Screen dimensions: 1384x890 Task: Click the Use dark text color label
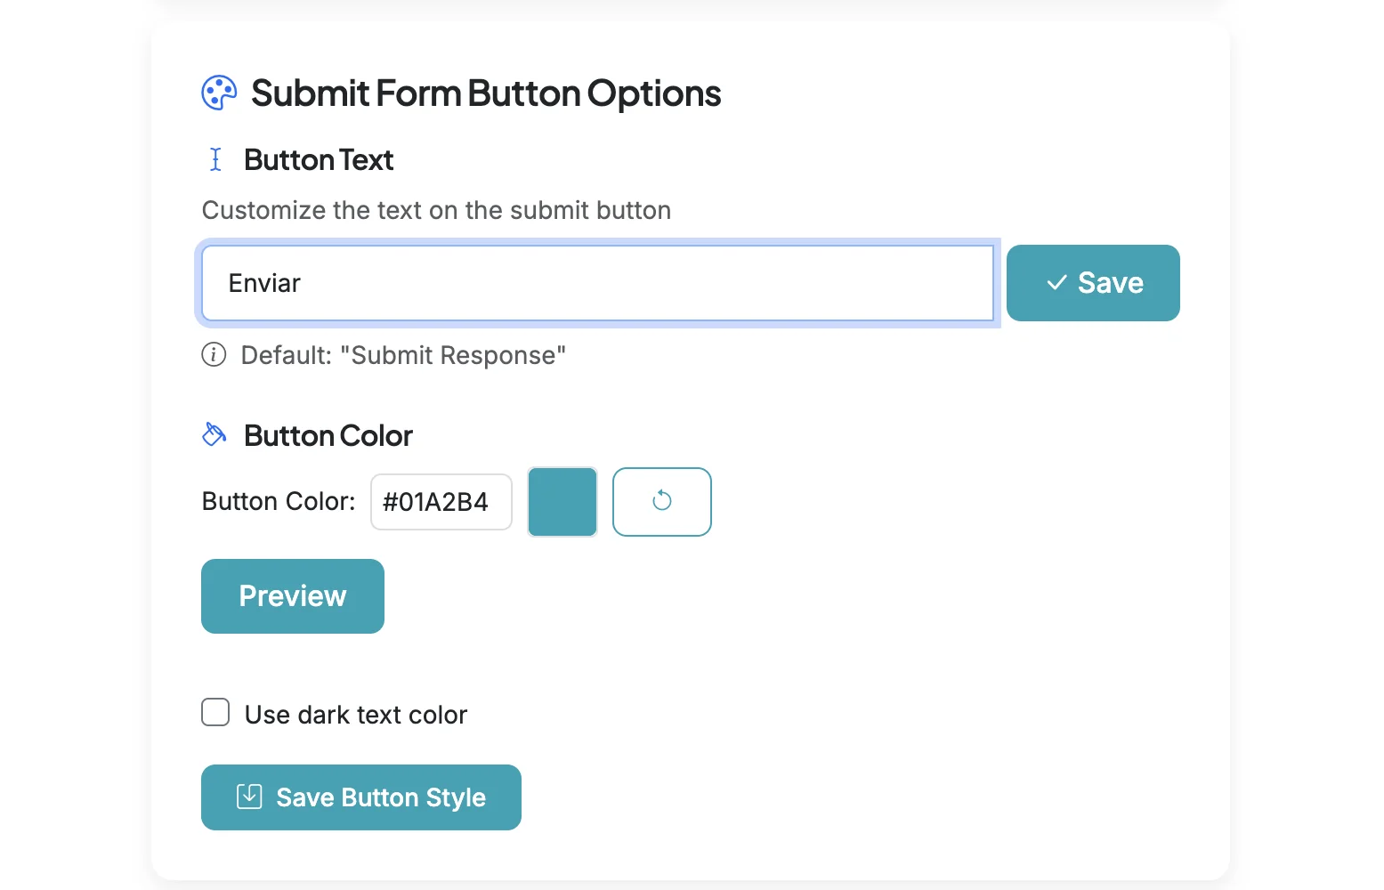pos(355,714)
